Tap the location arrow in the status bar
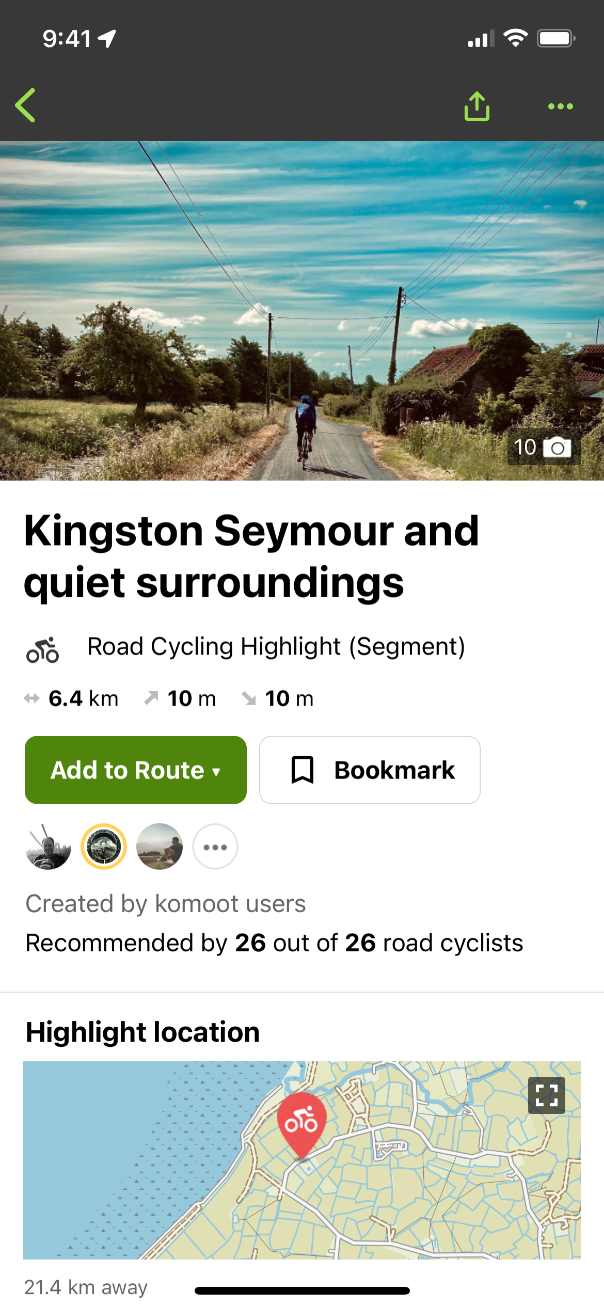 pos(105,37)
